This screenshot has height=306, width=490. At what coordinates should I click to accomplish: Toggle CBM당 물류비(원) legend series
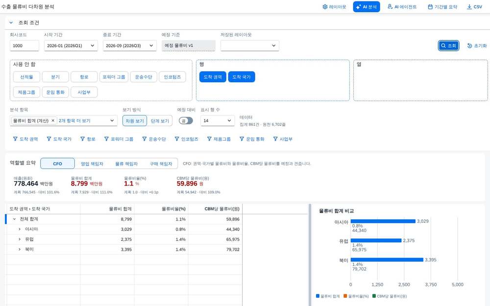[390, 296]
